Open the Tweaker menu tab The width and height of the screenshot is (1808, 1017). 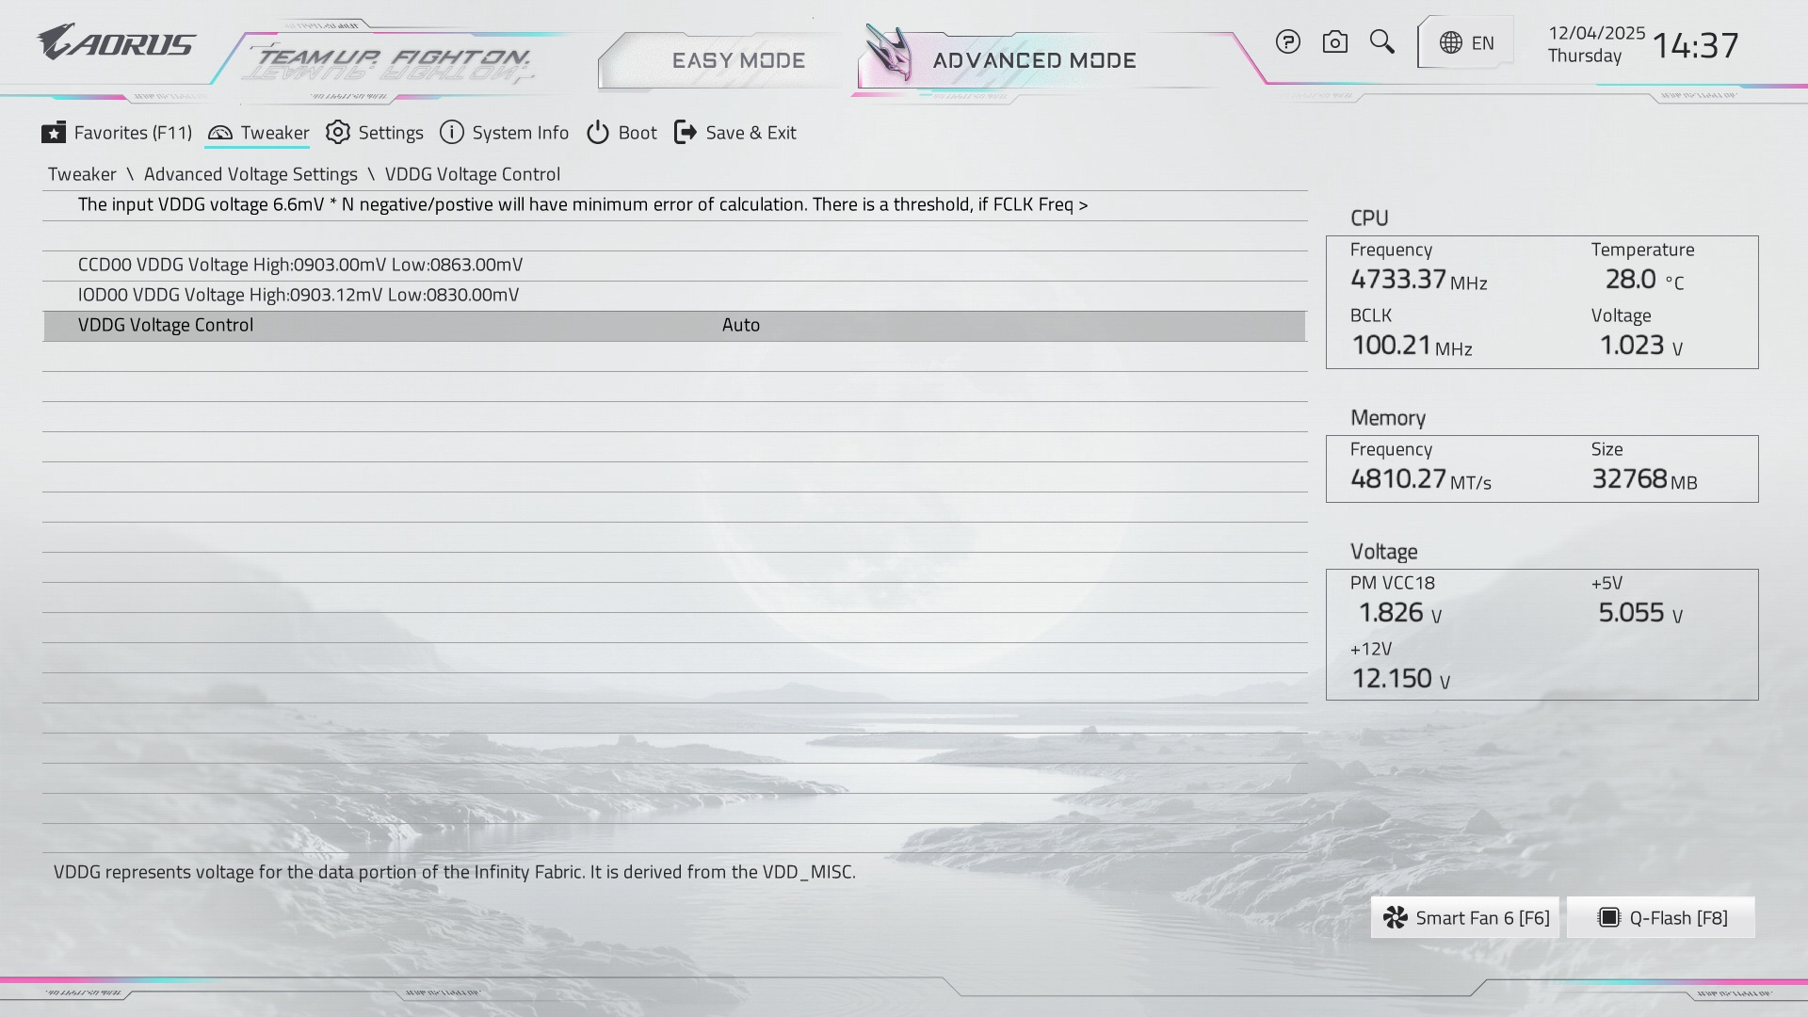274,133
